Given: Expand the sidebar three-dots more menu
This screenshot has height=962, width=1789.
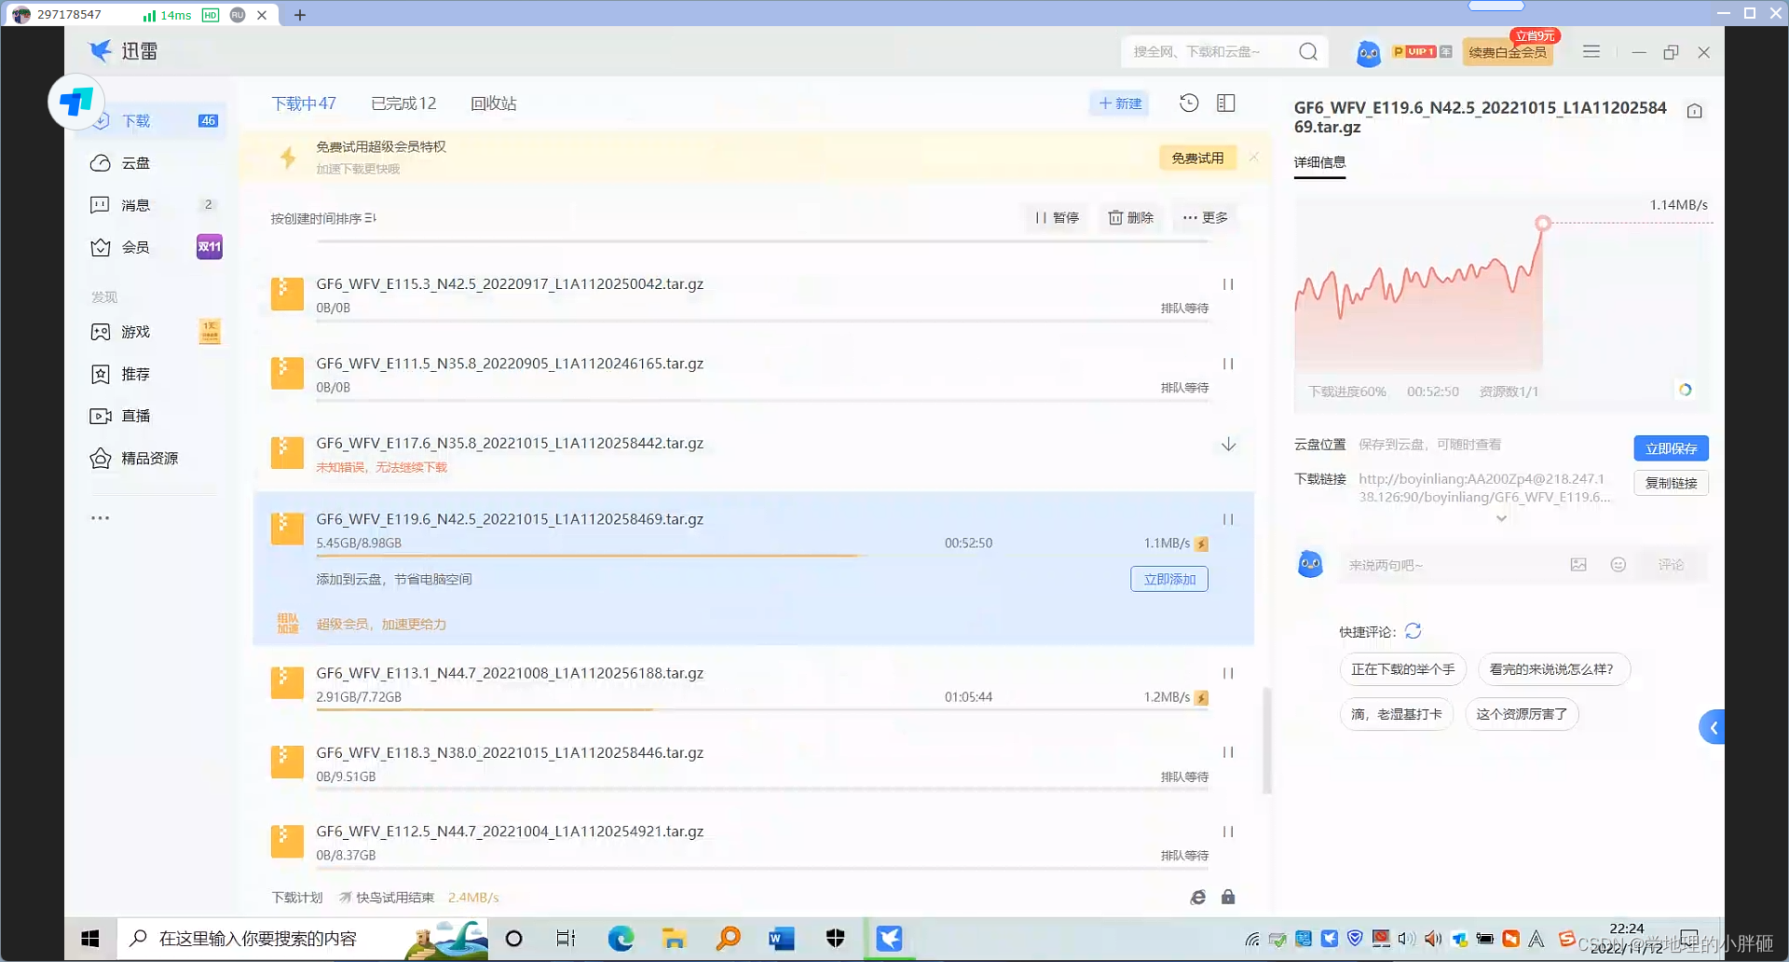Looking at the screenshot, I should pyautogui.click(x=100, y=517).
